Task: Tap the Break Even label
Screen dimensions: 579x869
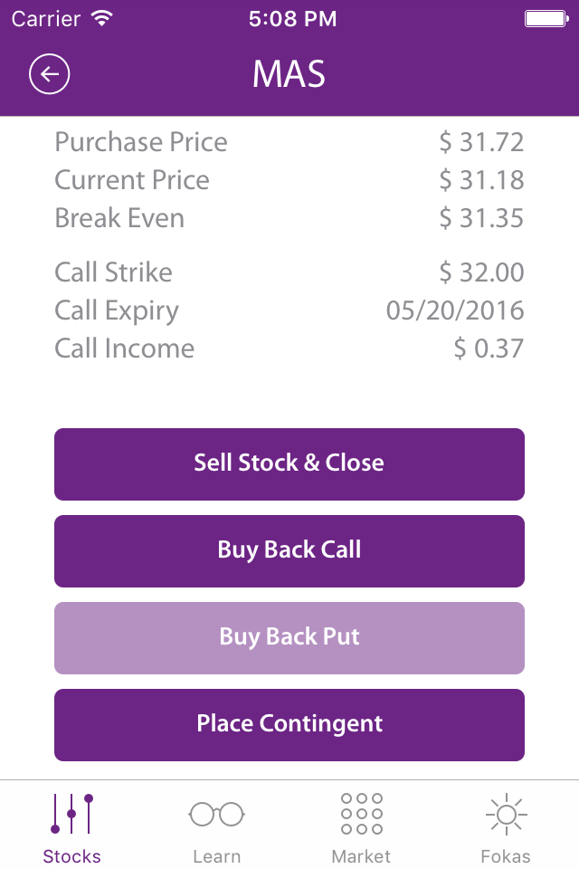Action: pos(119,218)
